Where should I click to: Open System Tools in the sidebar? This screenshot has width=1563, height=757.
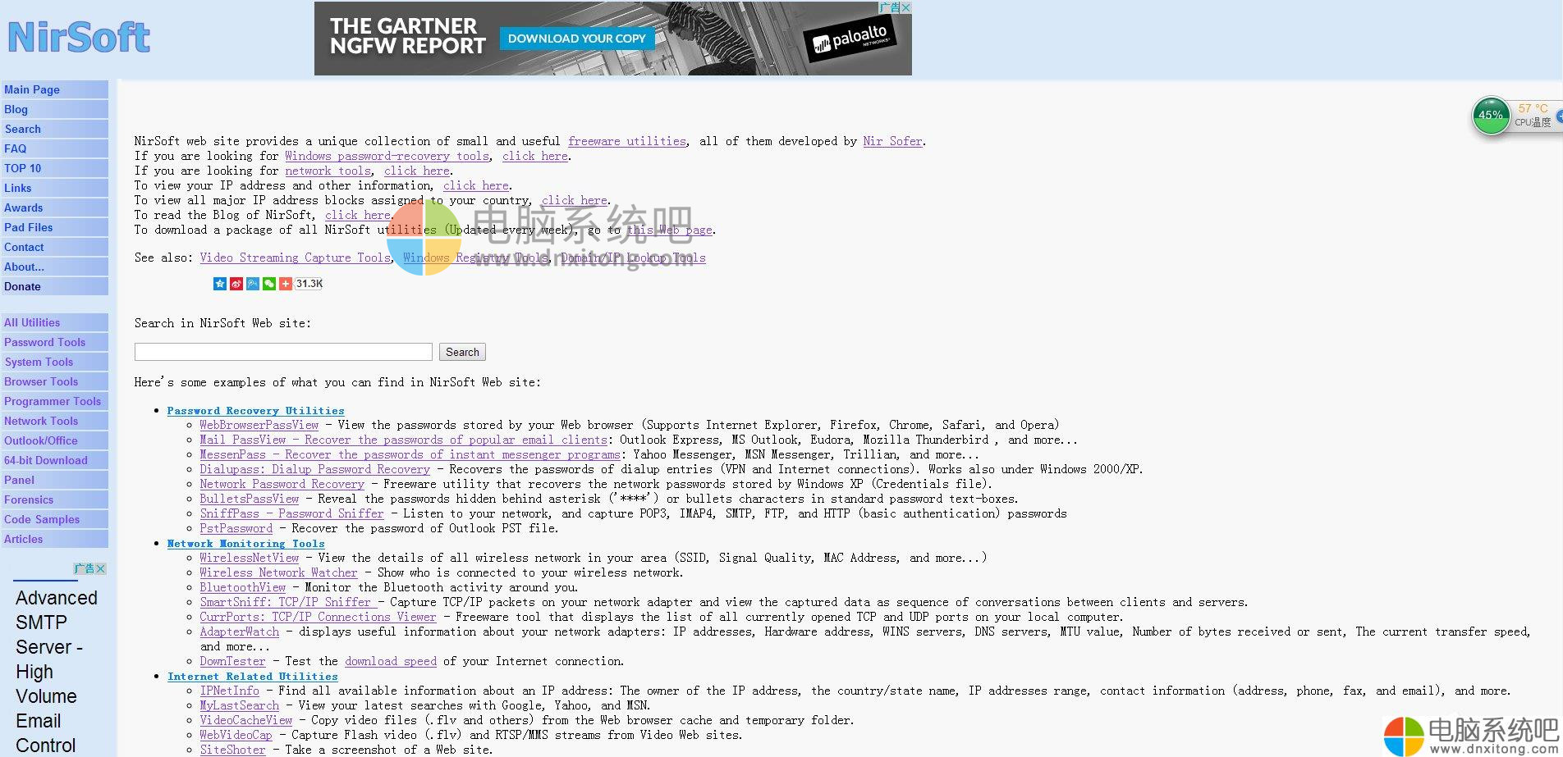(54, 362)
